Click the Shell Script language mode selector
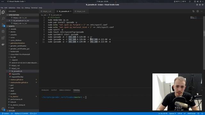This screenshot has width=205, height=115. point(192,114)
